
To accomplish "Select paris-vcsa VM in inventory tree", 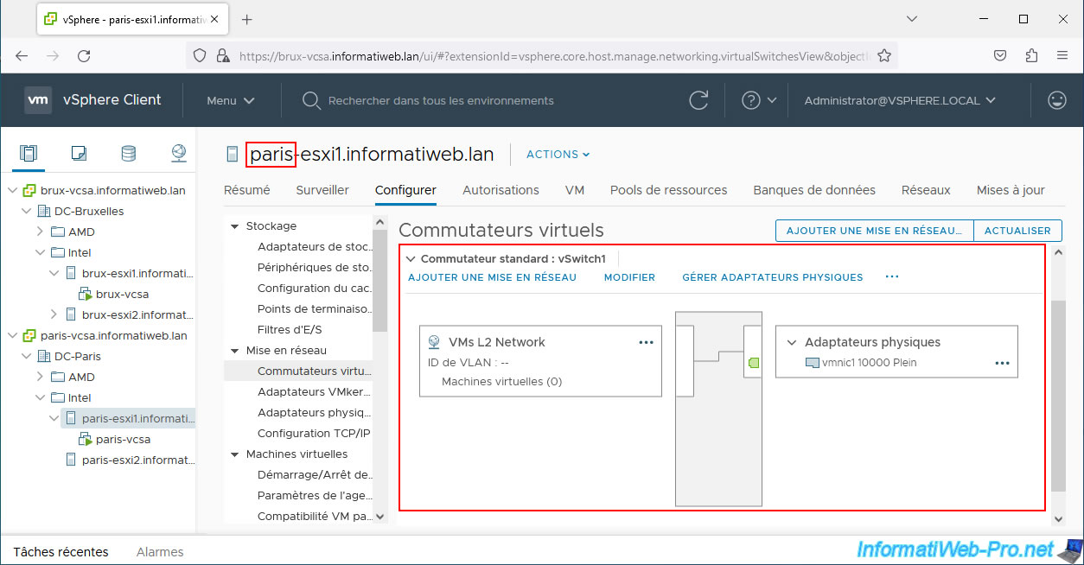I will tap(123, 439).
